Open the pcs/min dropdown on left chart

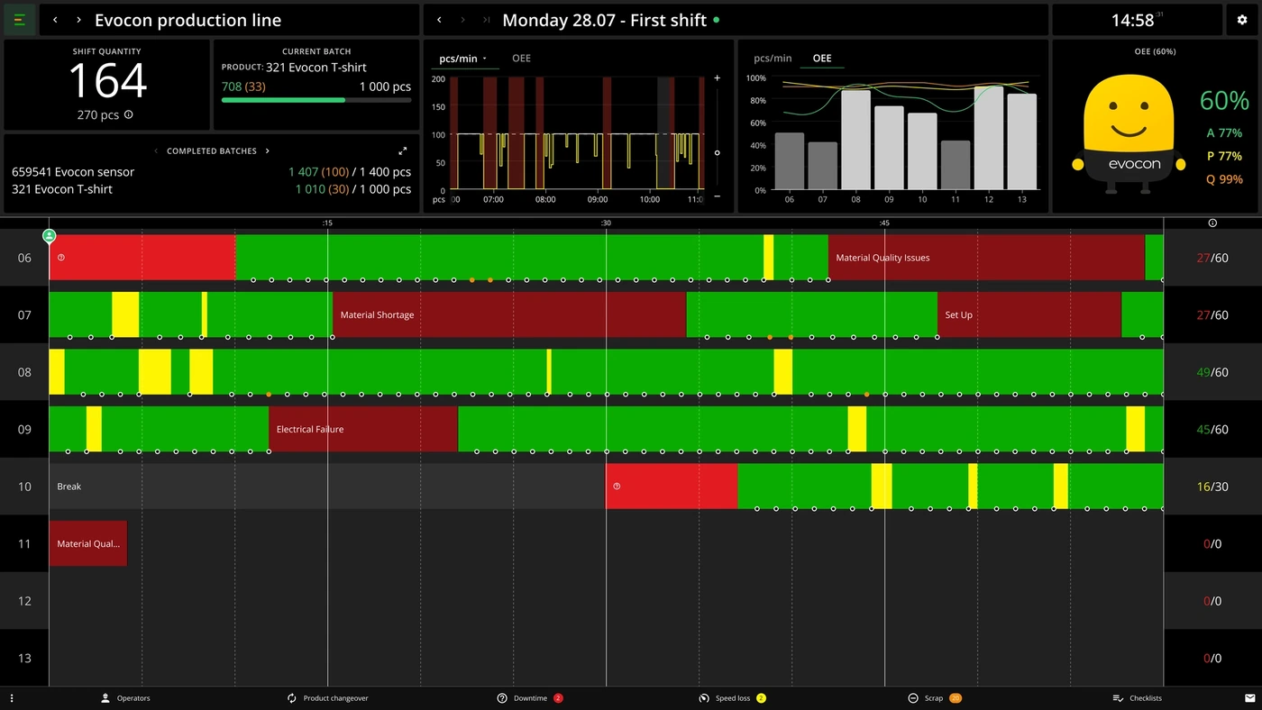[463, 59]
